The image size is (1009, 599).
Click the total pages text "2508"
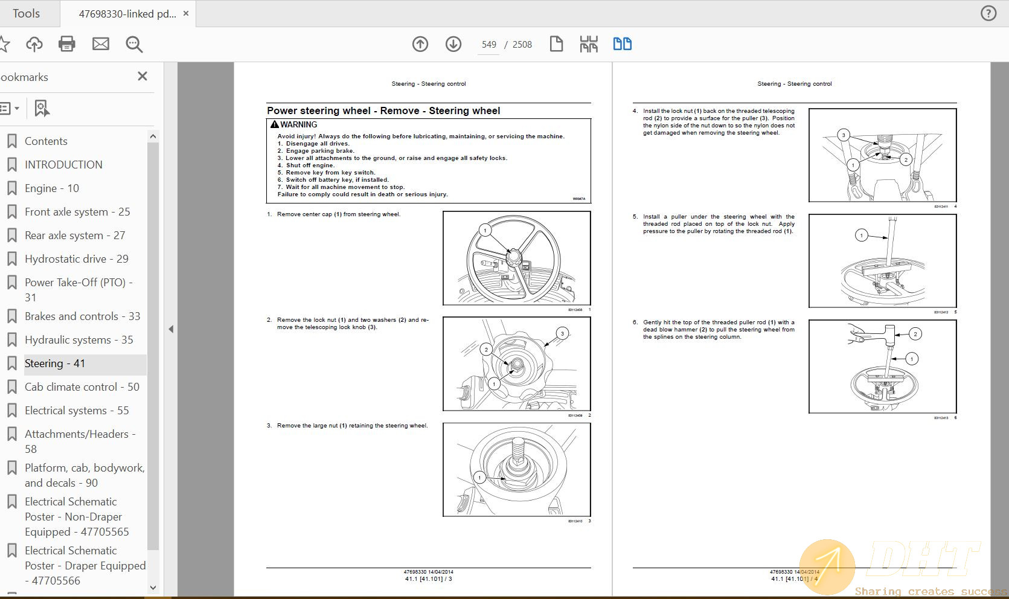522,45
